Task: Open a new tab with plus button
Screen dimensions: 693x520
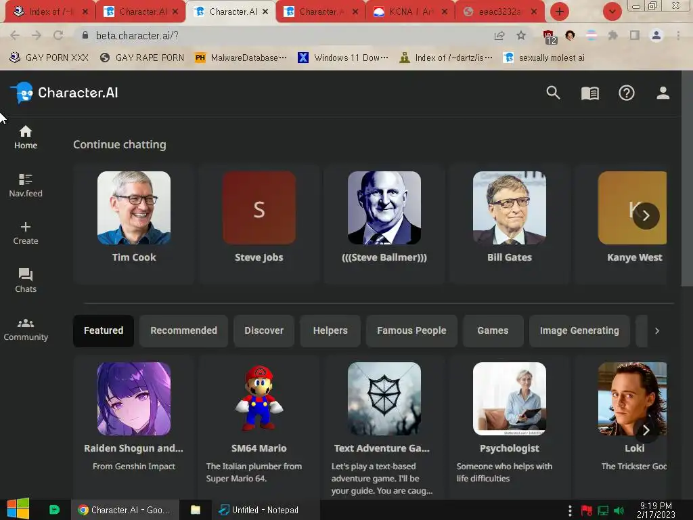Action: (559, 12)
